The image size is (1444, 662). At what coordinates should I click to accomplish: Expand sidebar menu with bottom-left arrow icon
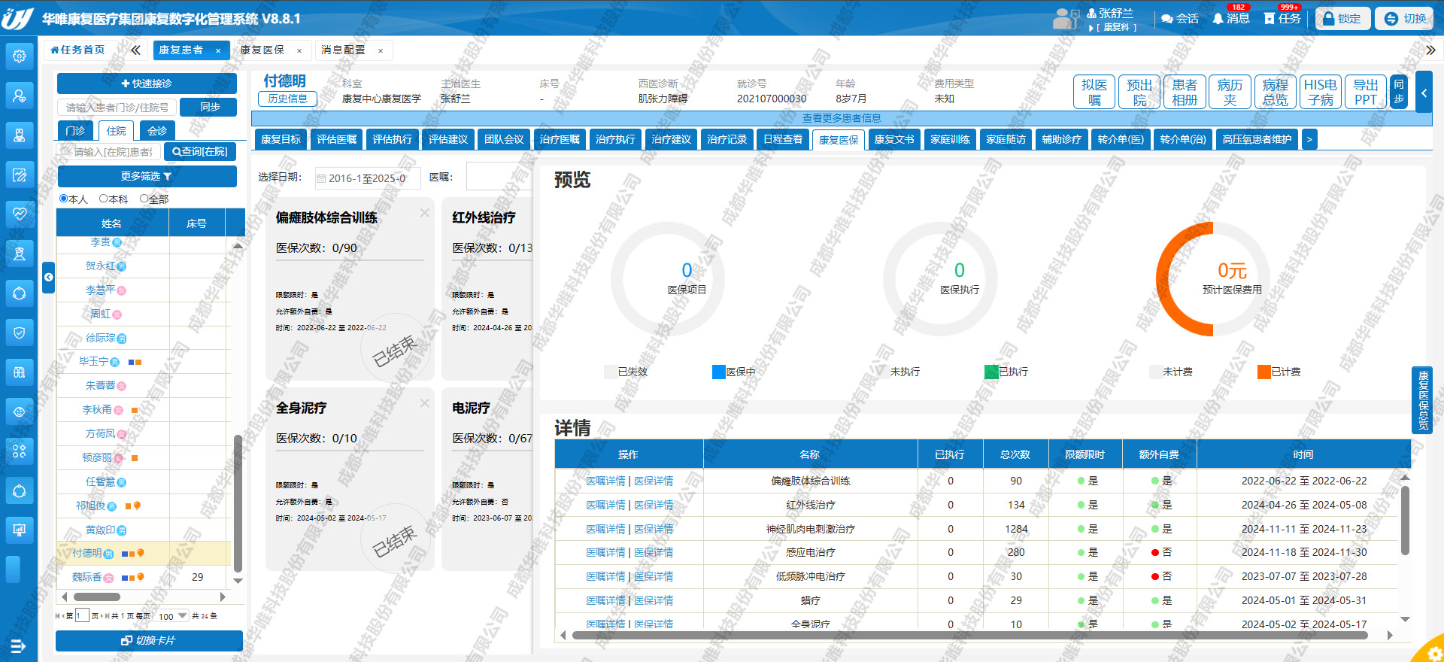(x=18, y=645)
